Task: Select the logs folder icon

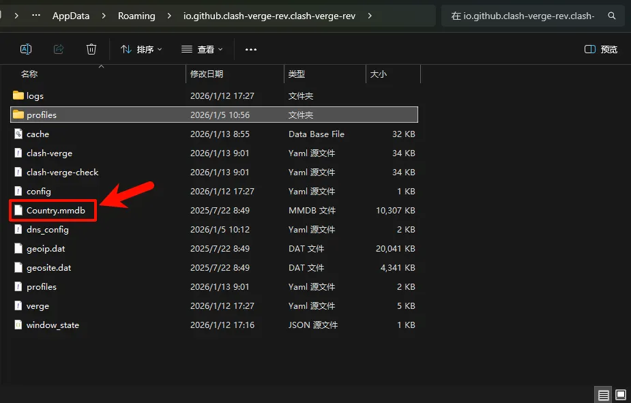Action: point(18,95)
